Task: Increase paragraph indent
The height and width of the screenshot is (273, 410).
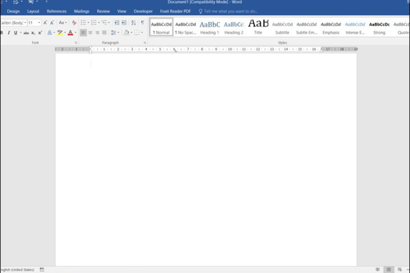Action: click(124, 23)
